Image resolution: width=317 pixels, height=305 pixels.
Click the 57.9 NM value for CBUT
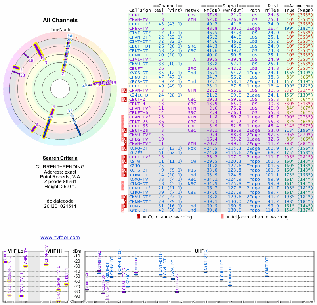pyautogui.click(x=212, y=15)
